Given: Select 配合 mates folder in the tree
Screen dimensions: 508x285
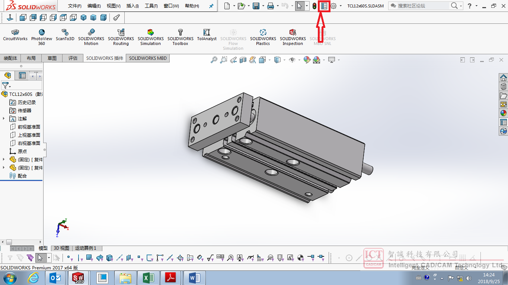Looking at the screenshot, I should pos(22,176).
